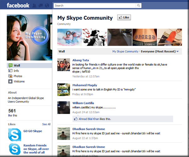
Task: Click the About heading in the sidebar
Action: [x=12, y=93]
